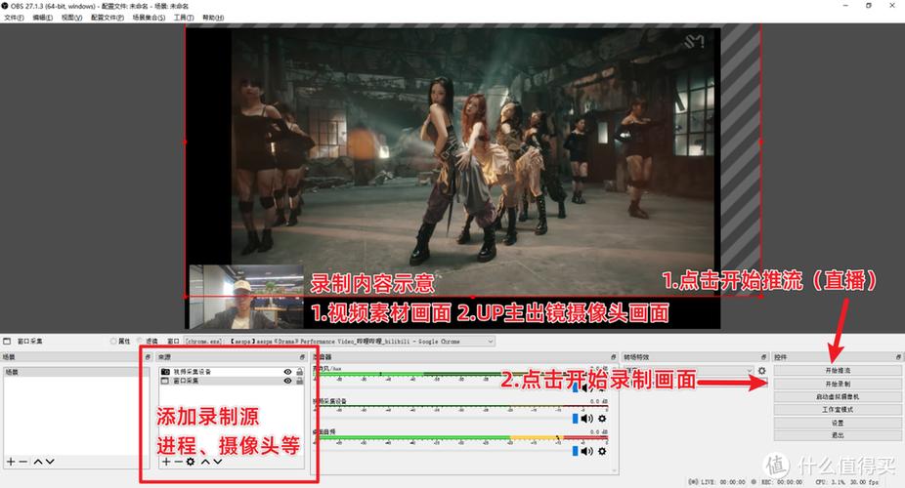
Task: Toggle the lock on 窗口采集 source
Action: (300, 381)
